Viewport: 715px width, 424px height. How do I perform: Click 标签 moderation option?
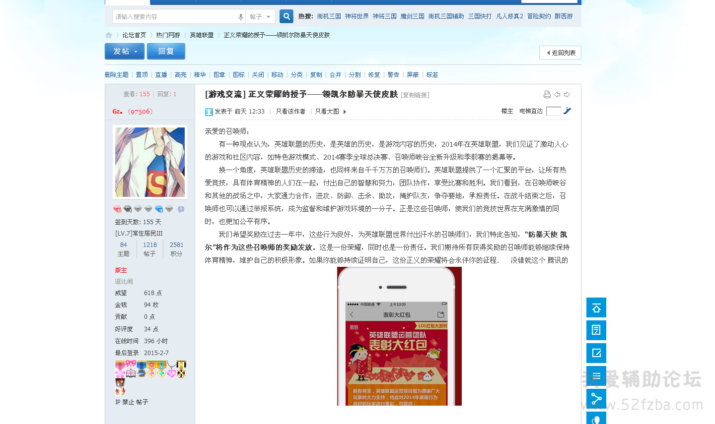click(432, 75)
